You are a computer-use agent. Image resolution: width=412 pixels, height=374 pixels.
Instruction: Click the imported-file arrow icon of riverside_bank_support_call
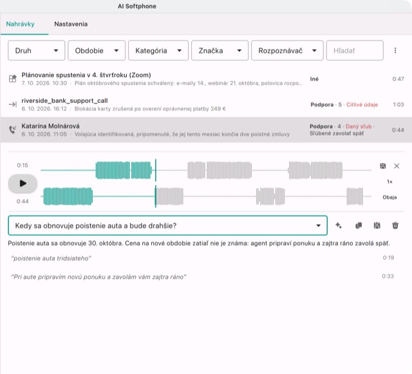pos(13,104)
